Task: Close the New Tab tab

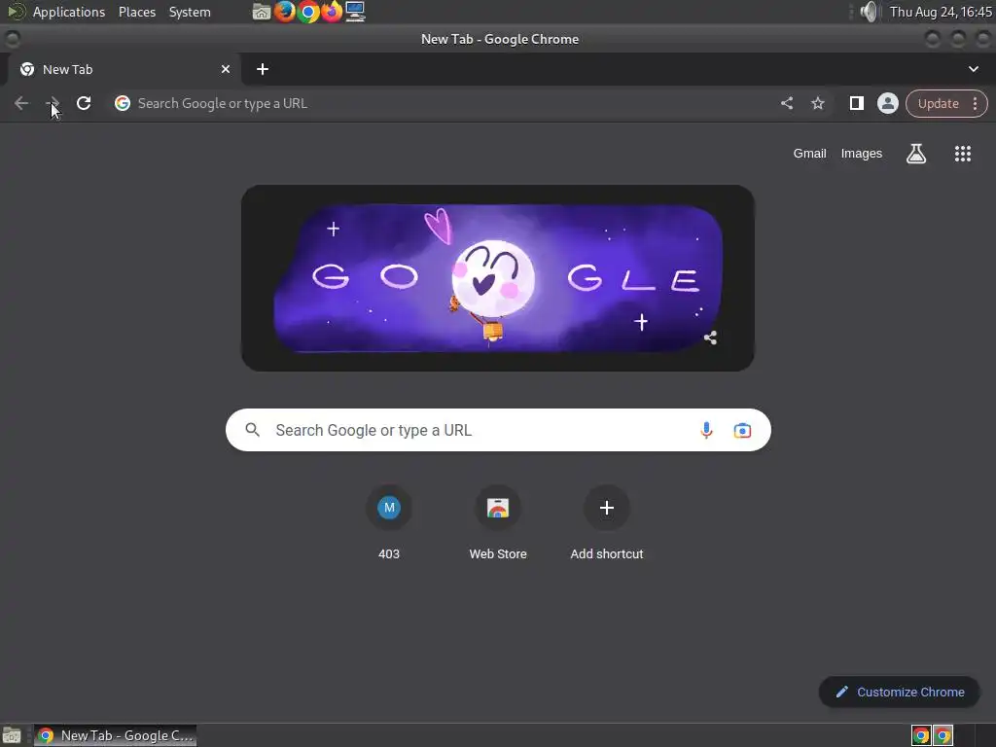Action: (x=226, y=69)
